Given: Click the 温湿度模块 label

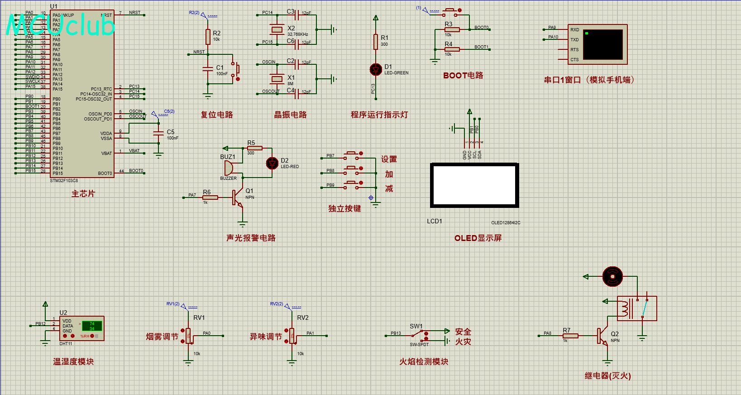Looking at the screenshot, I should 73,361.
